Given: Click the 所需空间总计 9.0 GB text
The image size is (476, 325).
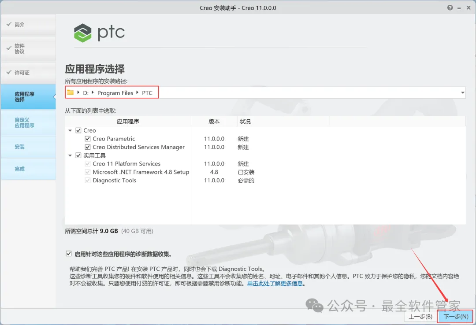Looking at the screenshot, I should [x=91, y=231].
